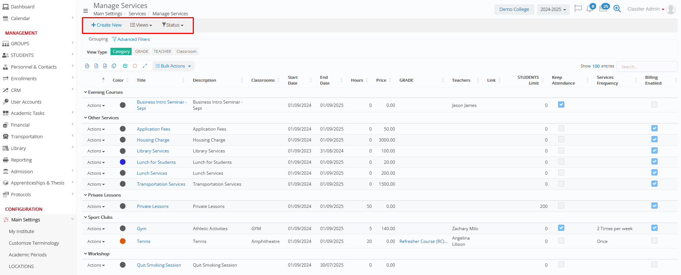681x275 pixels.
Task: Open the Bulk Actions dropdown
Action: (x=173, y=66)
